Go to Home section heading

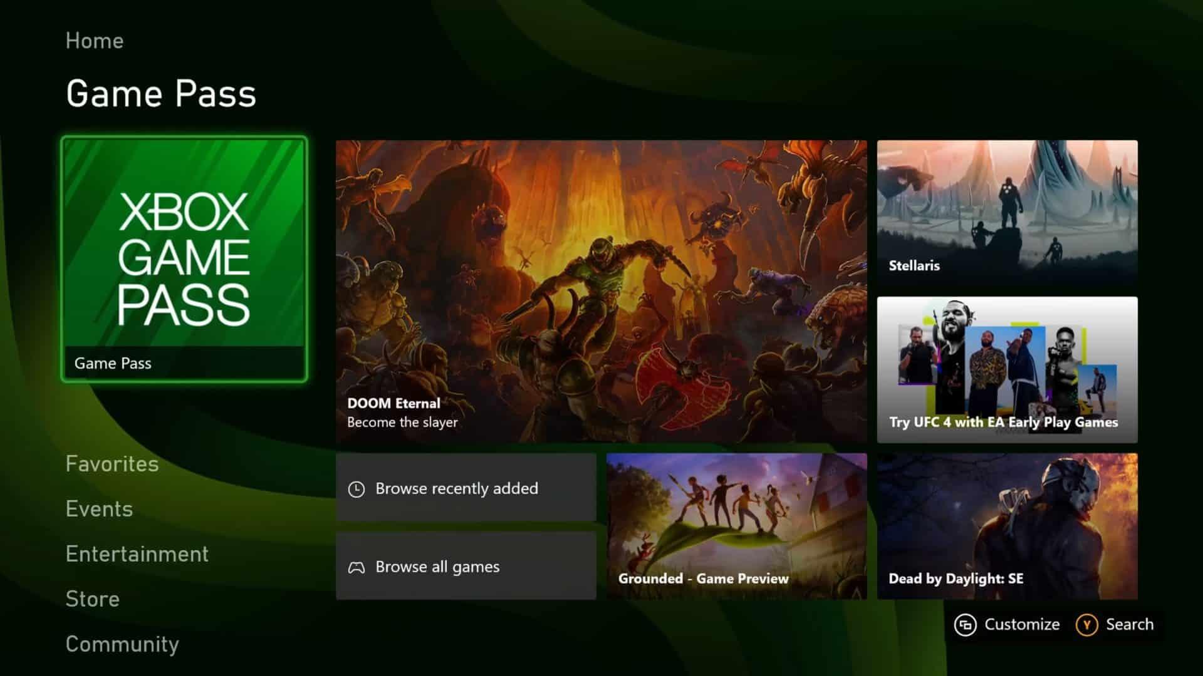(95, 41)
